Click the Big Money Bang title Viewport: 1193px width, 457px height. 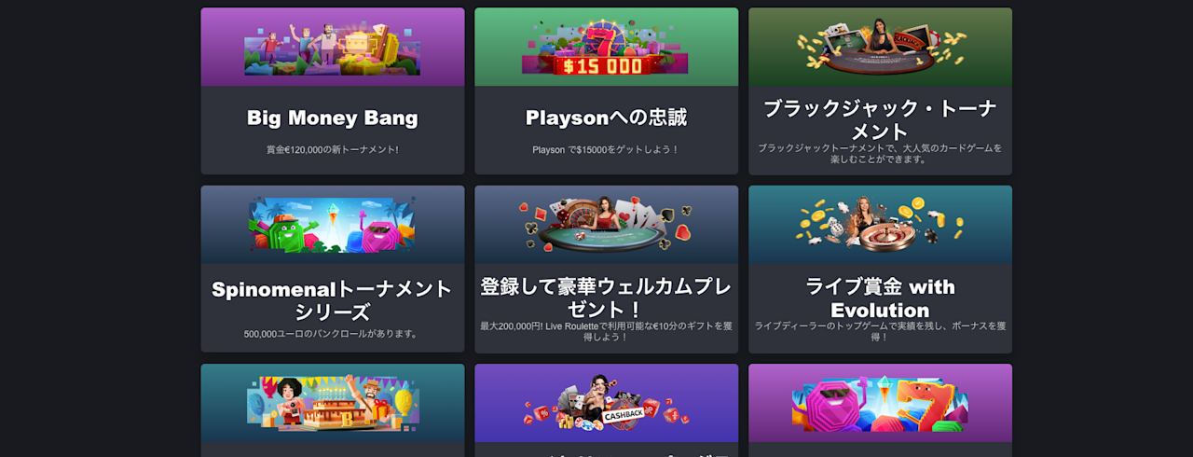point(333,118)
